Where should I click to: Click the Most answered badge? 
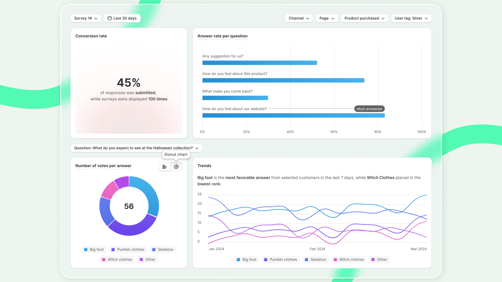[369, 109]
